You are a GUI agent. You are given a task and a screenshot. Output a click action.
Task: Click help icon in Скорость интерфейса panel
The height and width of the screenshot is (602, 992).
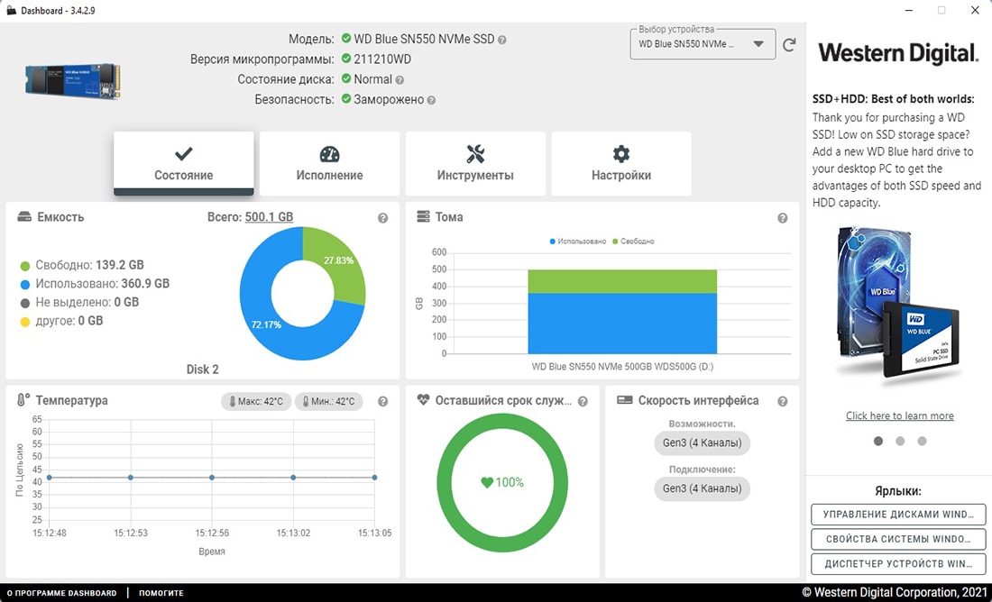point(783,402)
